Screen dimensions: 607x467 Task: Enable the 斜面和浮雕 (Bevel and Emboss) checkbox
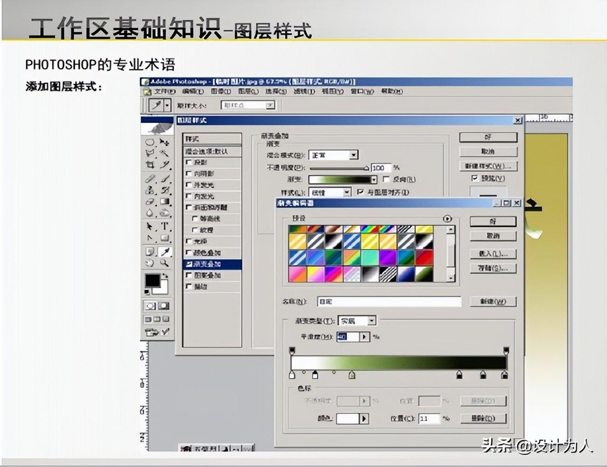(x=189, y=207)
